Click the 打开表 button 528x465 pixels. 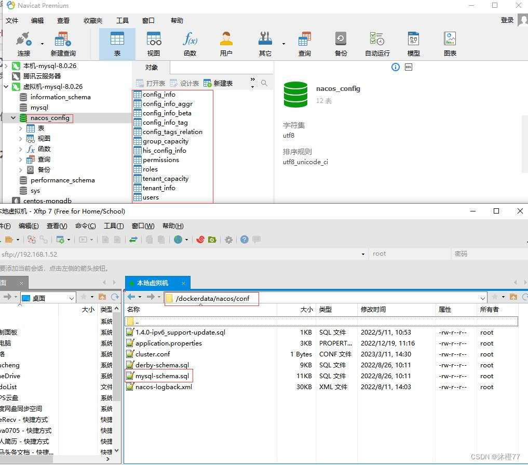[150, 83]
